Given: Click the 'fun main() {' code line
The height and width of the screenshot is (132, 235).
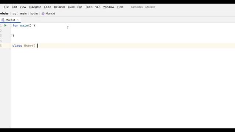Looking at the screenshot, I should tap(24, 25).
